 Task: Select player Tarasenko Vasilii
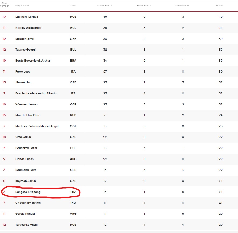point(27,225)
